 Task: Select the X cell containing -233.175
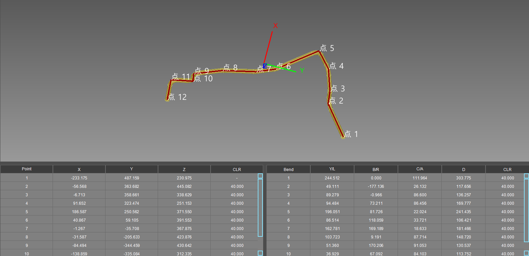click(x=79, y=178)
